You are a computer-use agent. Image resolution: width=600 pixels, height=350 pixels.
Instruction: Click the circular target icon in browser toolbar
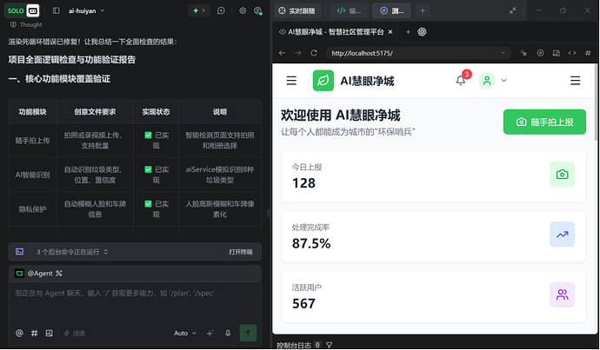pos(540,53)
